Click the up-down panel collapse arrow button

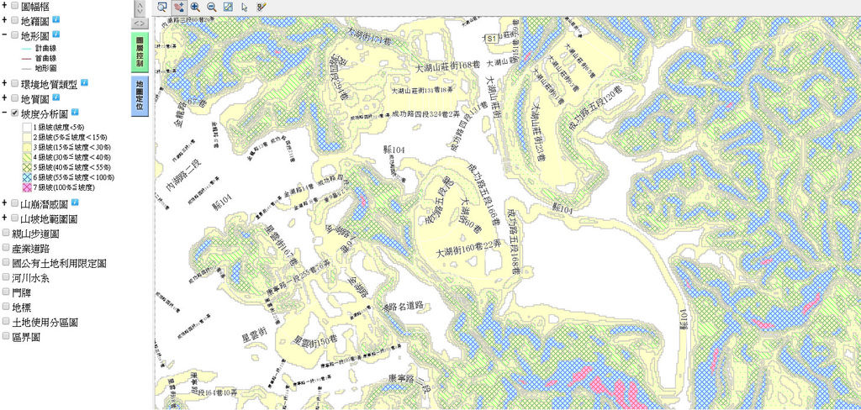click(140, 8)
